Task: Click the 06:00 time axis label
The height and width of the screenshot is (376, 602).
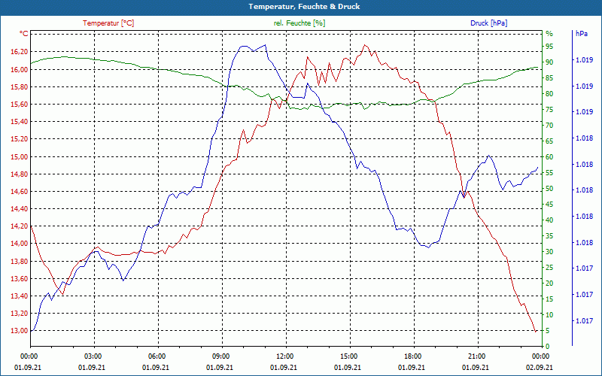Action: pyautogui.click(x=156, y=356)
